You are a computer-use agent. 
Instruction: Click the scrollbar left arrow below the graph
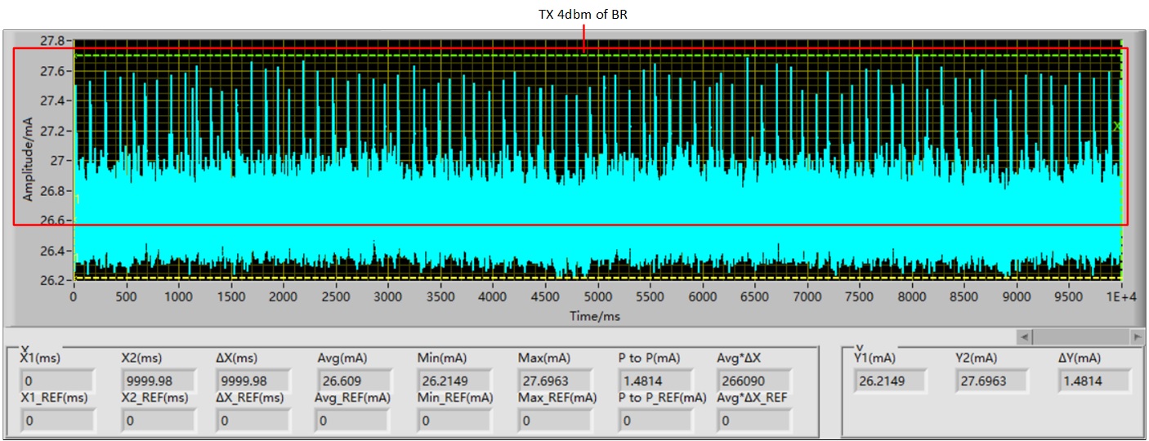click(x=1025, y=336)
